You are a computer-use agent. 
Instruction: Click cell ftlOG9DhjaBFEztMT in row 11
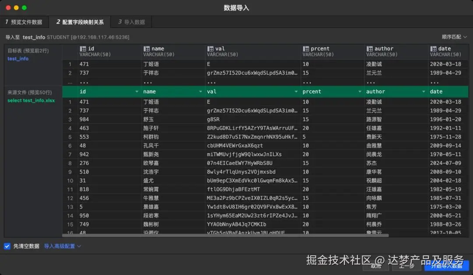(233, 189)
